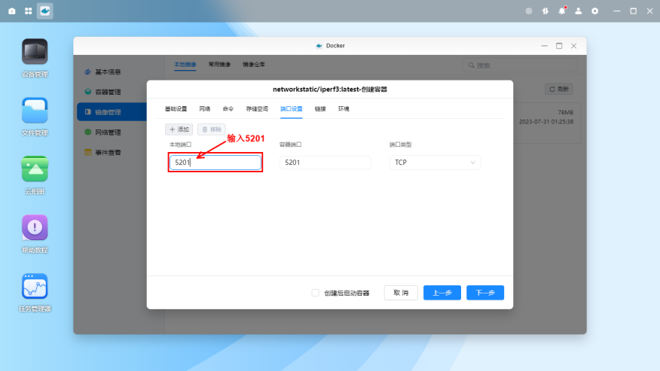Click the Docker whale icon in top bar
660x371 pixels.
coord(45,11)
